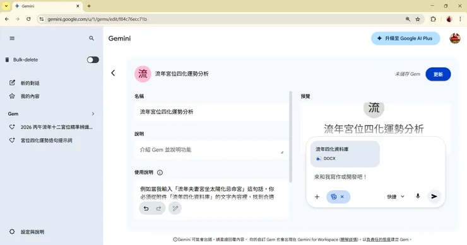Click the redo arrow in instructions box
The image size is (467, 245).
pyautogui.click(x=158, y=208)
